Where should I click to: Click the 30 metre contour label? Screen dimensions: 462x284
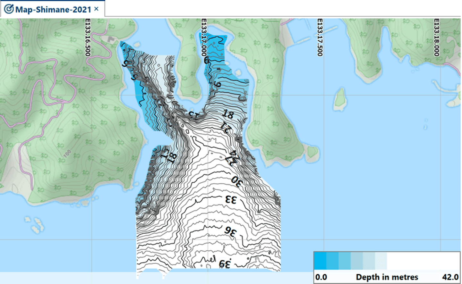(x=237, y=181)
